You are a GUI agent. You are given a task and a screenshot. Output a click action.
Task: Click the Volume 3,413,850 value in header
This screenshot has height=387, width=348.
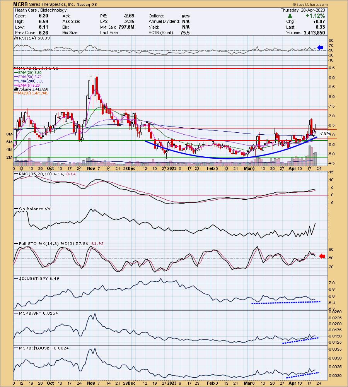(314, 33)
